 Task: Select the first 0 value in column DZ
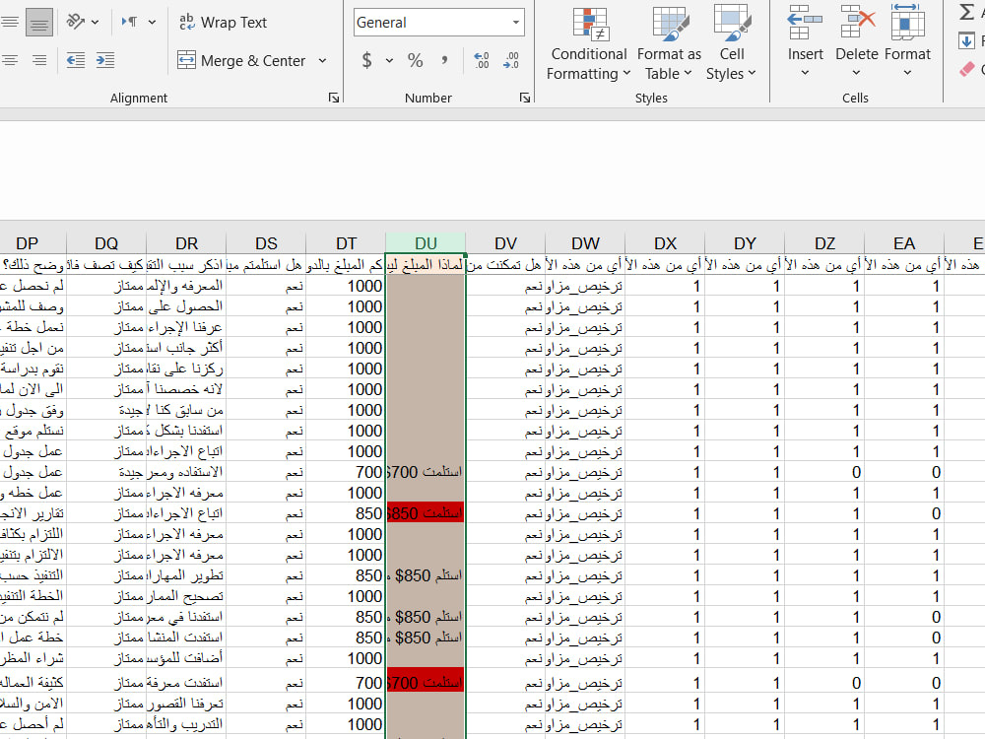pos(824,472)
